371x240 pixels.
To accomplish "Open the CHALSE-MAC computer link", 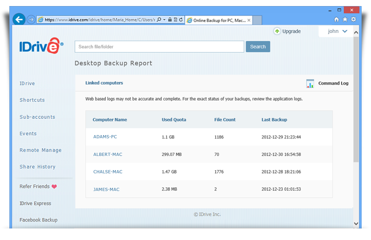I will point(108,172).
